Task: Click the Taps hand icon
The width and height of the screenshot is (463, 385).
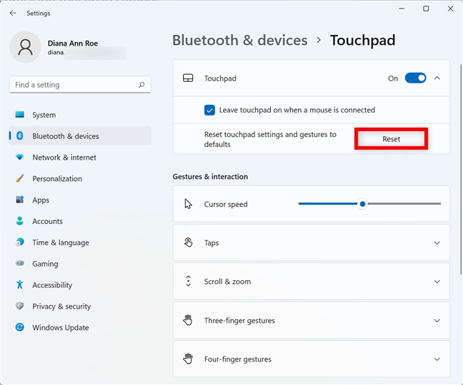Action: point(188,242)
